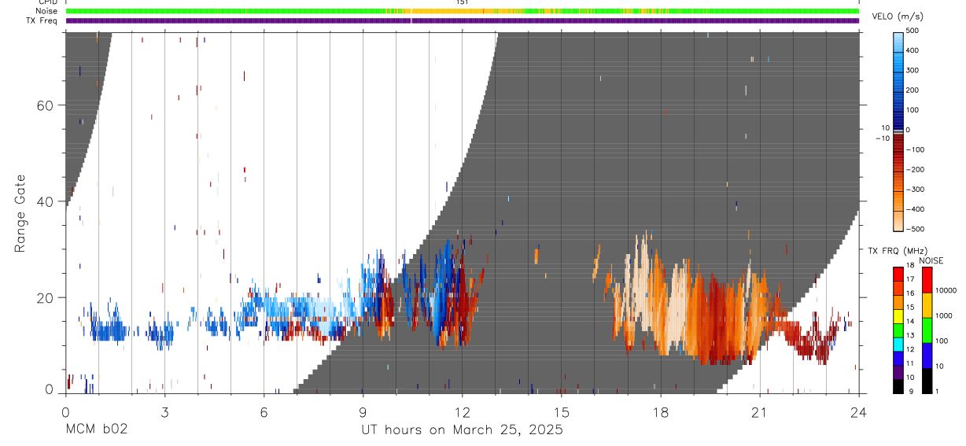Click NOISE legend value '100'

(x=942, y=341)
